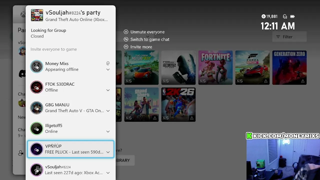Click the headset status icon near clock
This screenshot has height=180, width=320.
pyautogui.click(x=285, y=16)
